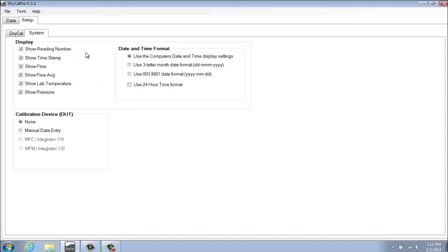Click the power tray icon
This screenshot has width=448, height=252.
(401, 247)
